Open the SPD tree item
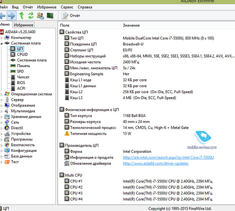 pos(17,71)
